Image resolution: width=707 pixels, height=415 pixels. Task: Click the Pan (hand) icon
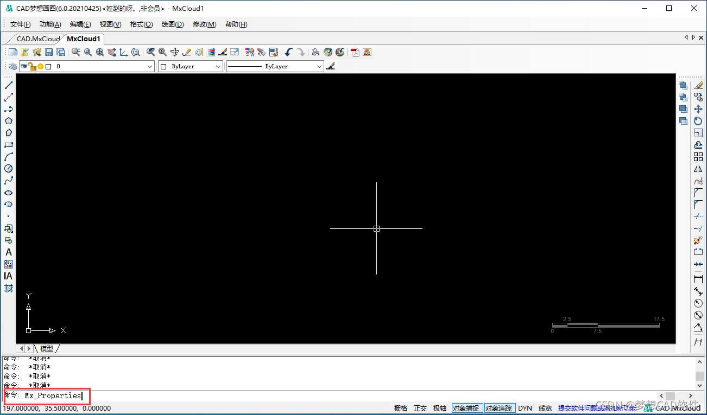(x=112, y=52)
